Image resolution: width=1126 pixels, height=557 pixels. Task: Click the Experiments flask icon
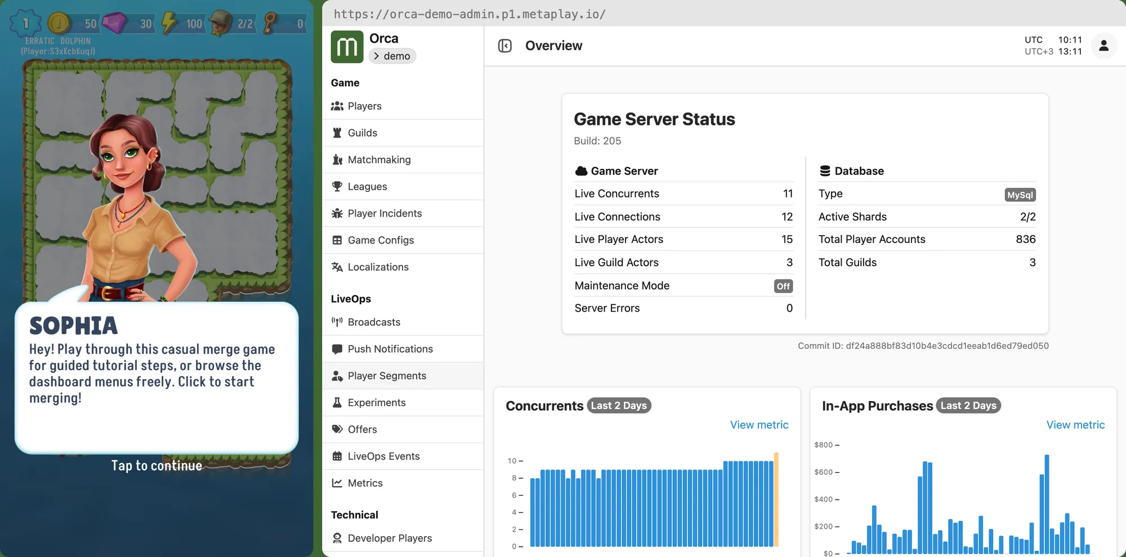(337, 402)
